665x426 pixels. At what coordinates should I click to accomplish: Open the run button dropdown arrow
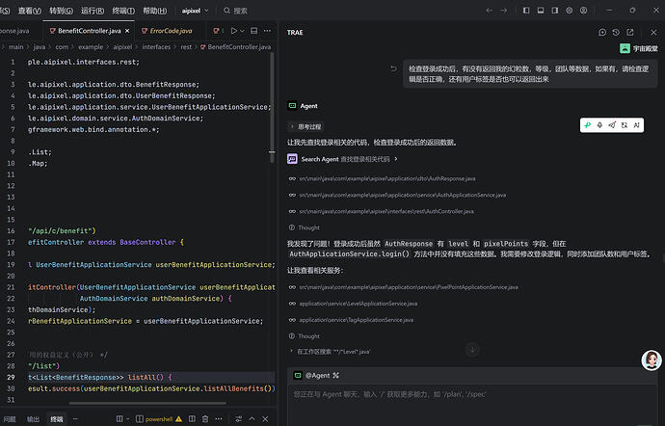(242, 31)
